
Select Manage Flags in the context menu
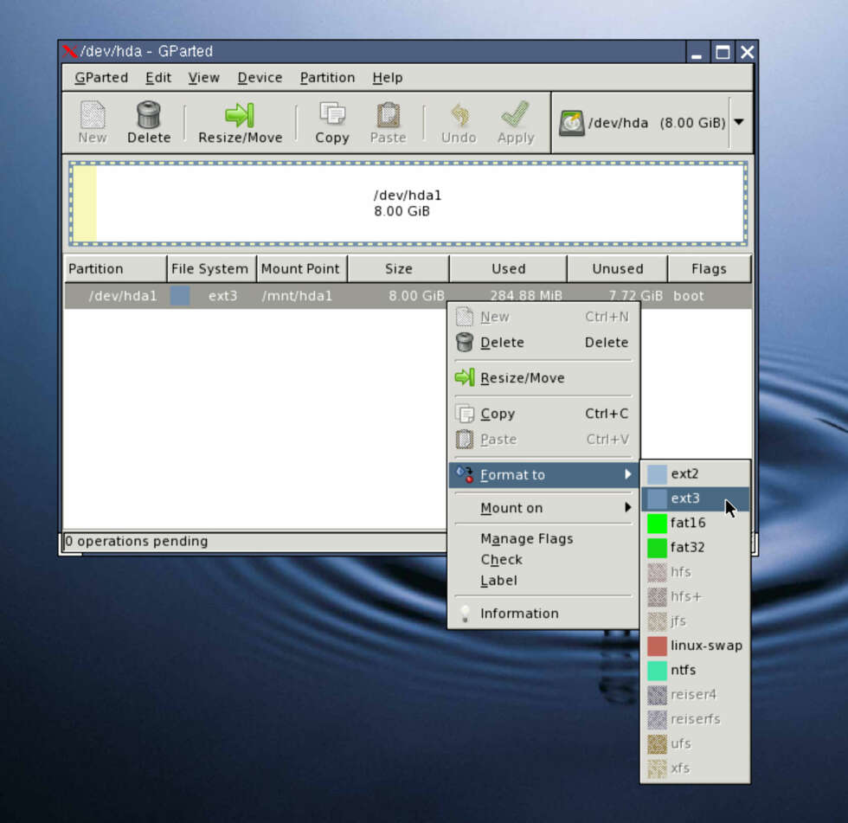coord(543,538)
